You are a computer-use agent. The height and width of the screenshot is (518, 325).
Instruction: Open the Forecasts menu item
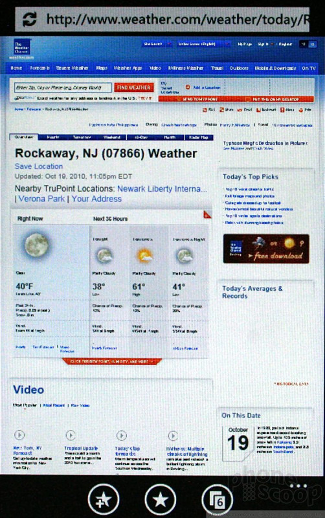[x=39, y=68]
